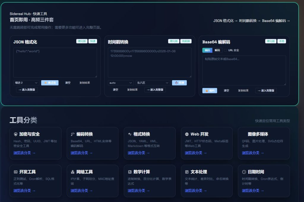Click the clock icon beside 日期时间

click(x=244, y=172)
